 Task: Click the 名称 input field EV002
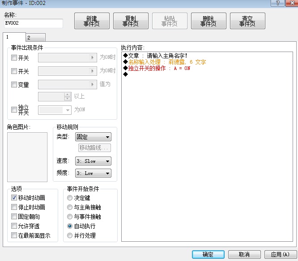coord(34,23)
